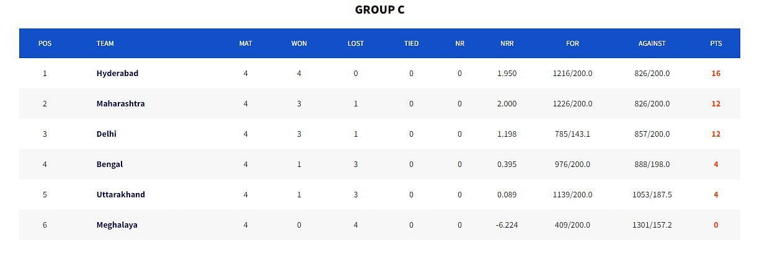This screenshot has width=762, height=253.
Task: Click the Hyderabad team name
Action: click(x=117, y=74)
